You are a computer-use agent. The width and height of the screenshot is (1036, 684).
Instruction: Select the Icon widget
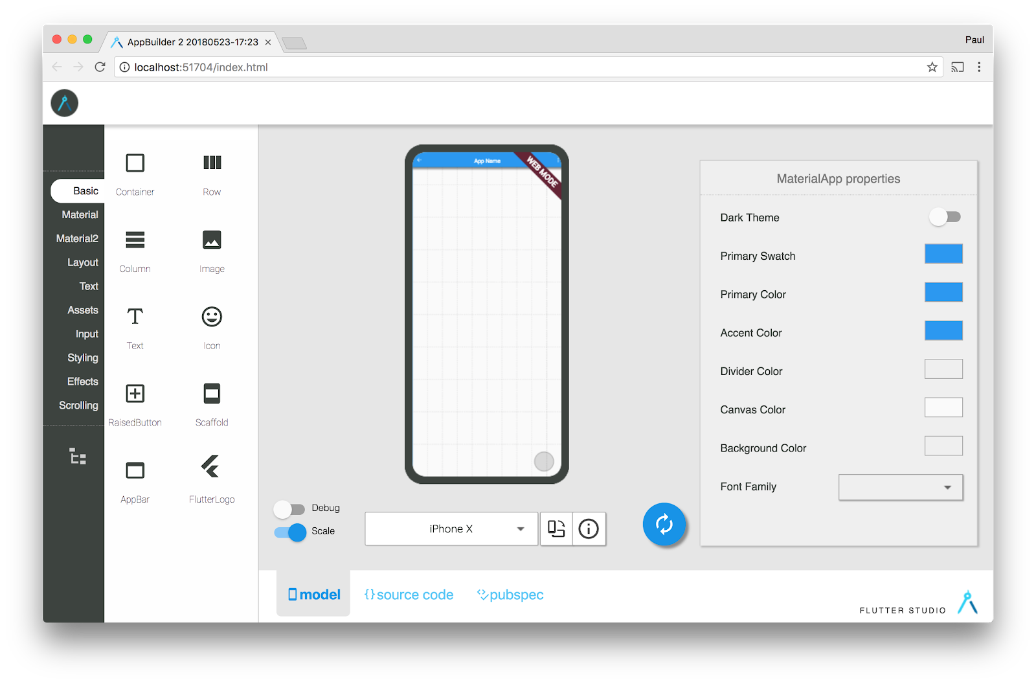click(211, 317)
